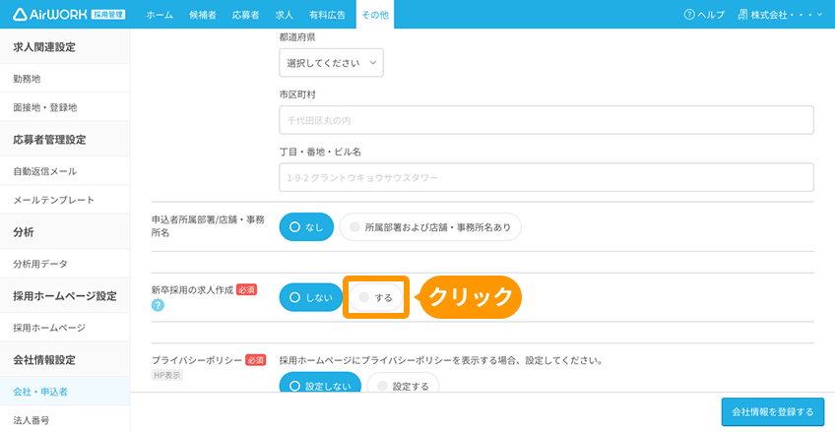Screen dimensions: 835x432
Task: Open 採用ホームページ settings
Action: (65, 327)
